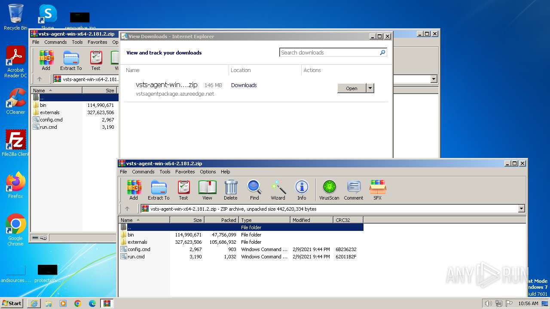Click the search magnifier in View Downloads
The height and width of the screenshot is (309, 550).
[382, 52]
